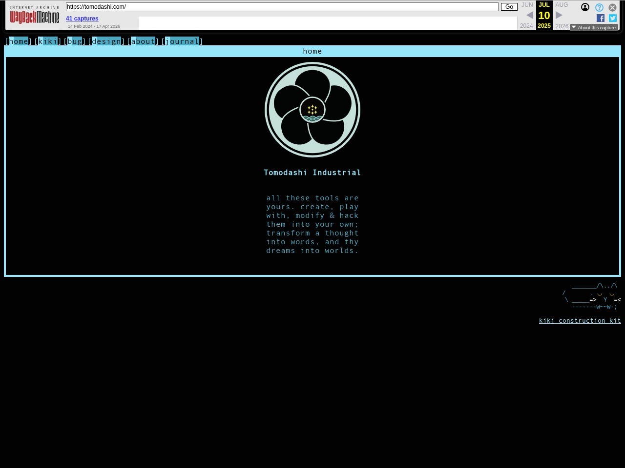Viewport: 625px width, 468px height.
Task: Go to next capture arrow
Action: [x=559, y=15]
